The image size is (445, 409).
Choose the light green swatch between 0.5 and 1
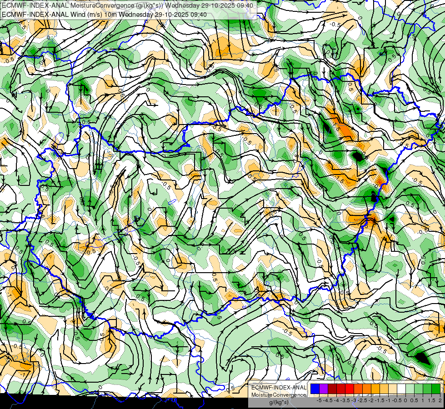(419, 389)
